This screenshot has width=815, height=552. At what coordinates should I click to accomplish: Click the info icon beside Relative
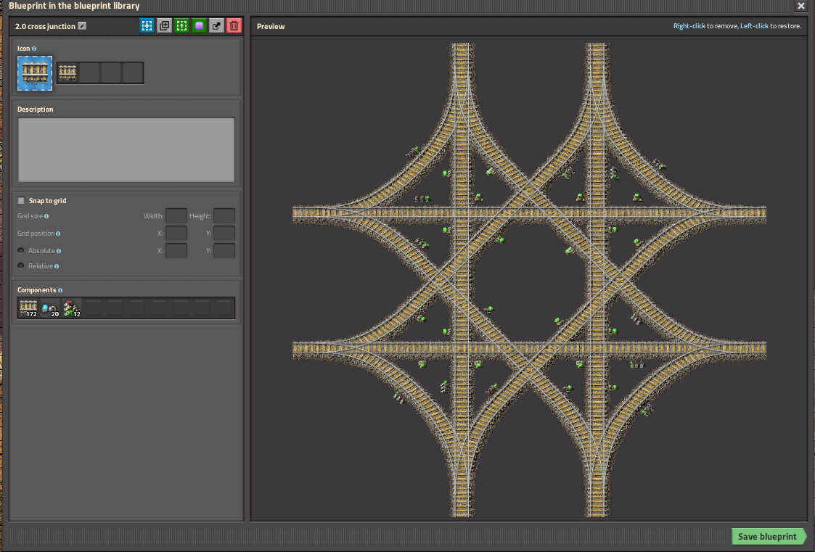(x=57, y=266)
